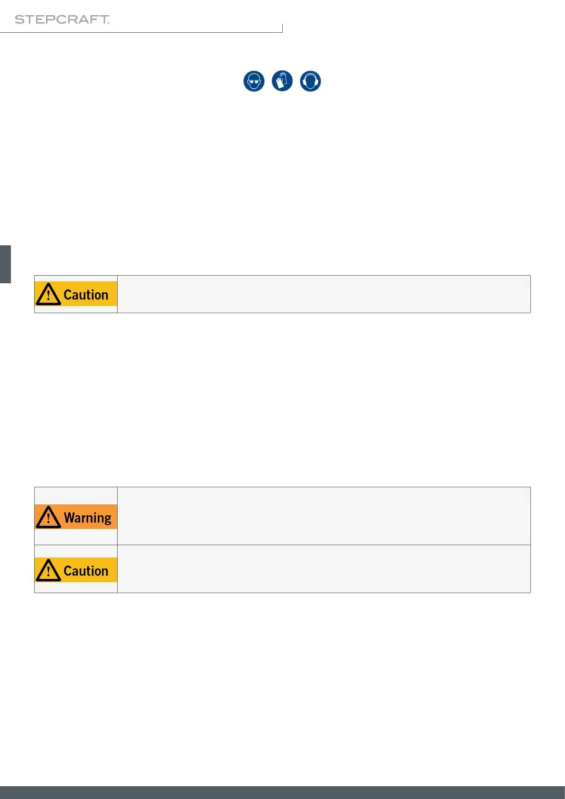The width and height of the screenshot is (565, 799).
Task: Click the triangle icon in the last Caution label
Action: pos(48,570)
